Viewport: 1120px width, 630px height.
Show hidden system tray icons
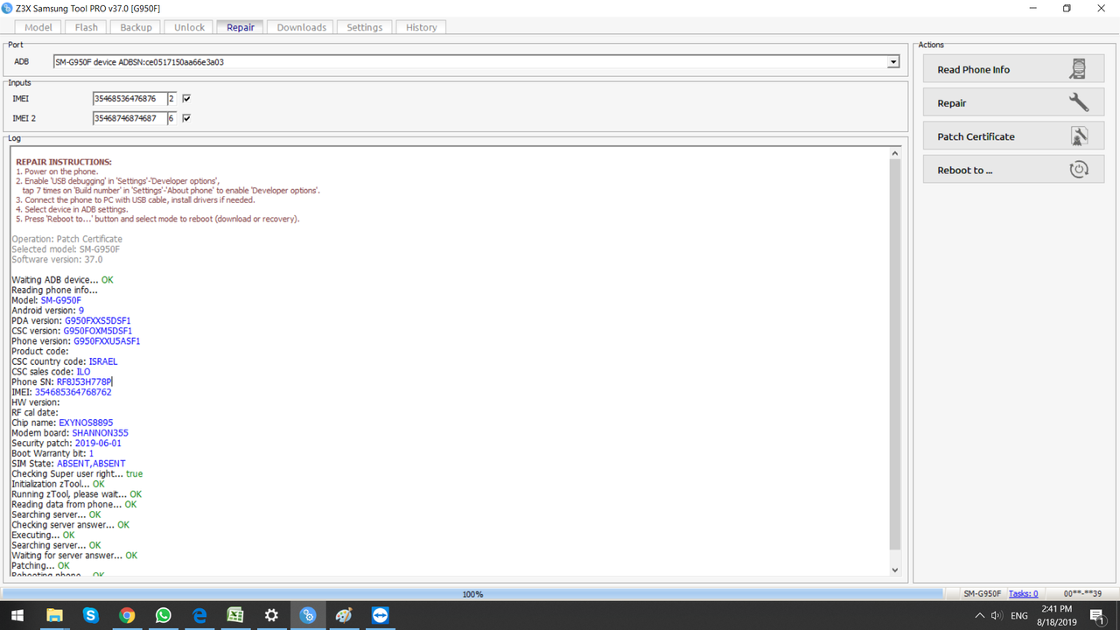click(979, 616)
